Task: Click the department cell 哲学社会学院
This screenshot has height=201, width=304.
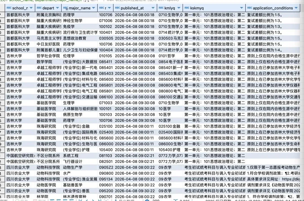Action: 48,56
